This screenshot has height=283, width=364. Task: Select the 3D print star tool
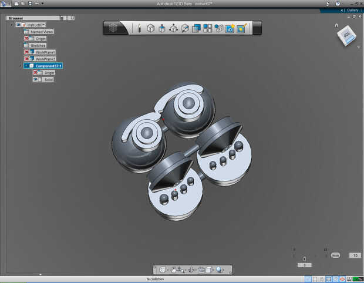(x=230, y=28)
